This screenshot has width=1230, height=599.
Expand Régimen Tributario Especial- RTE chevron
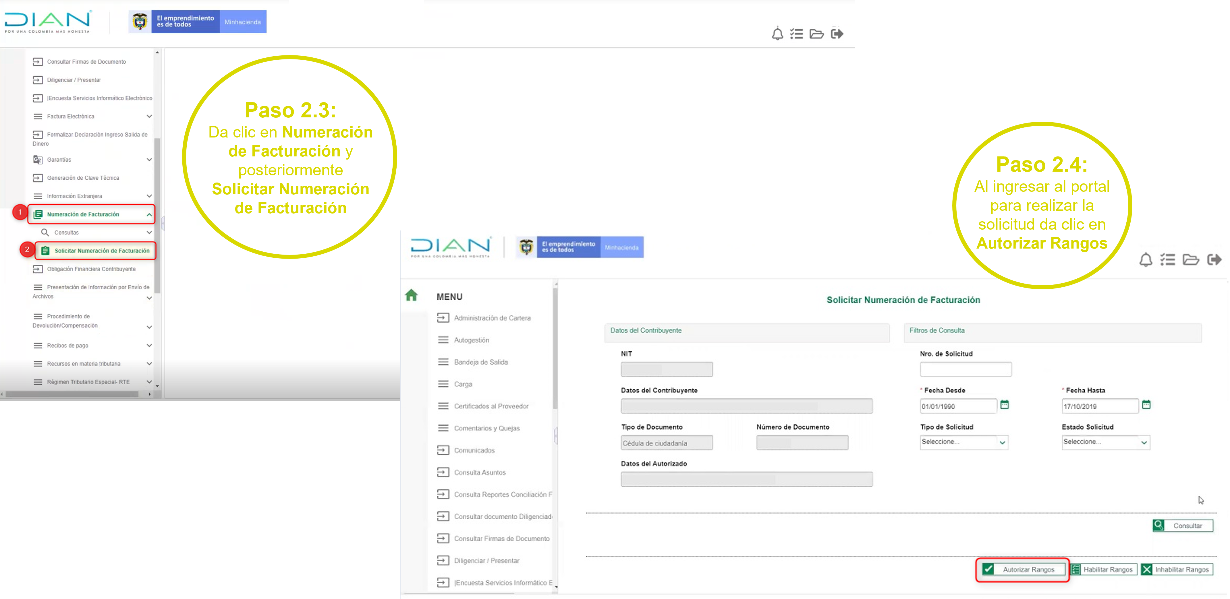pos(149,382)
